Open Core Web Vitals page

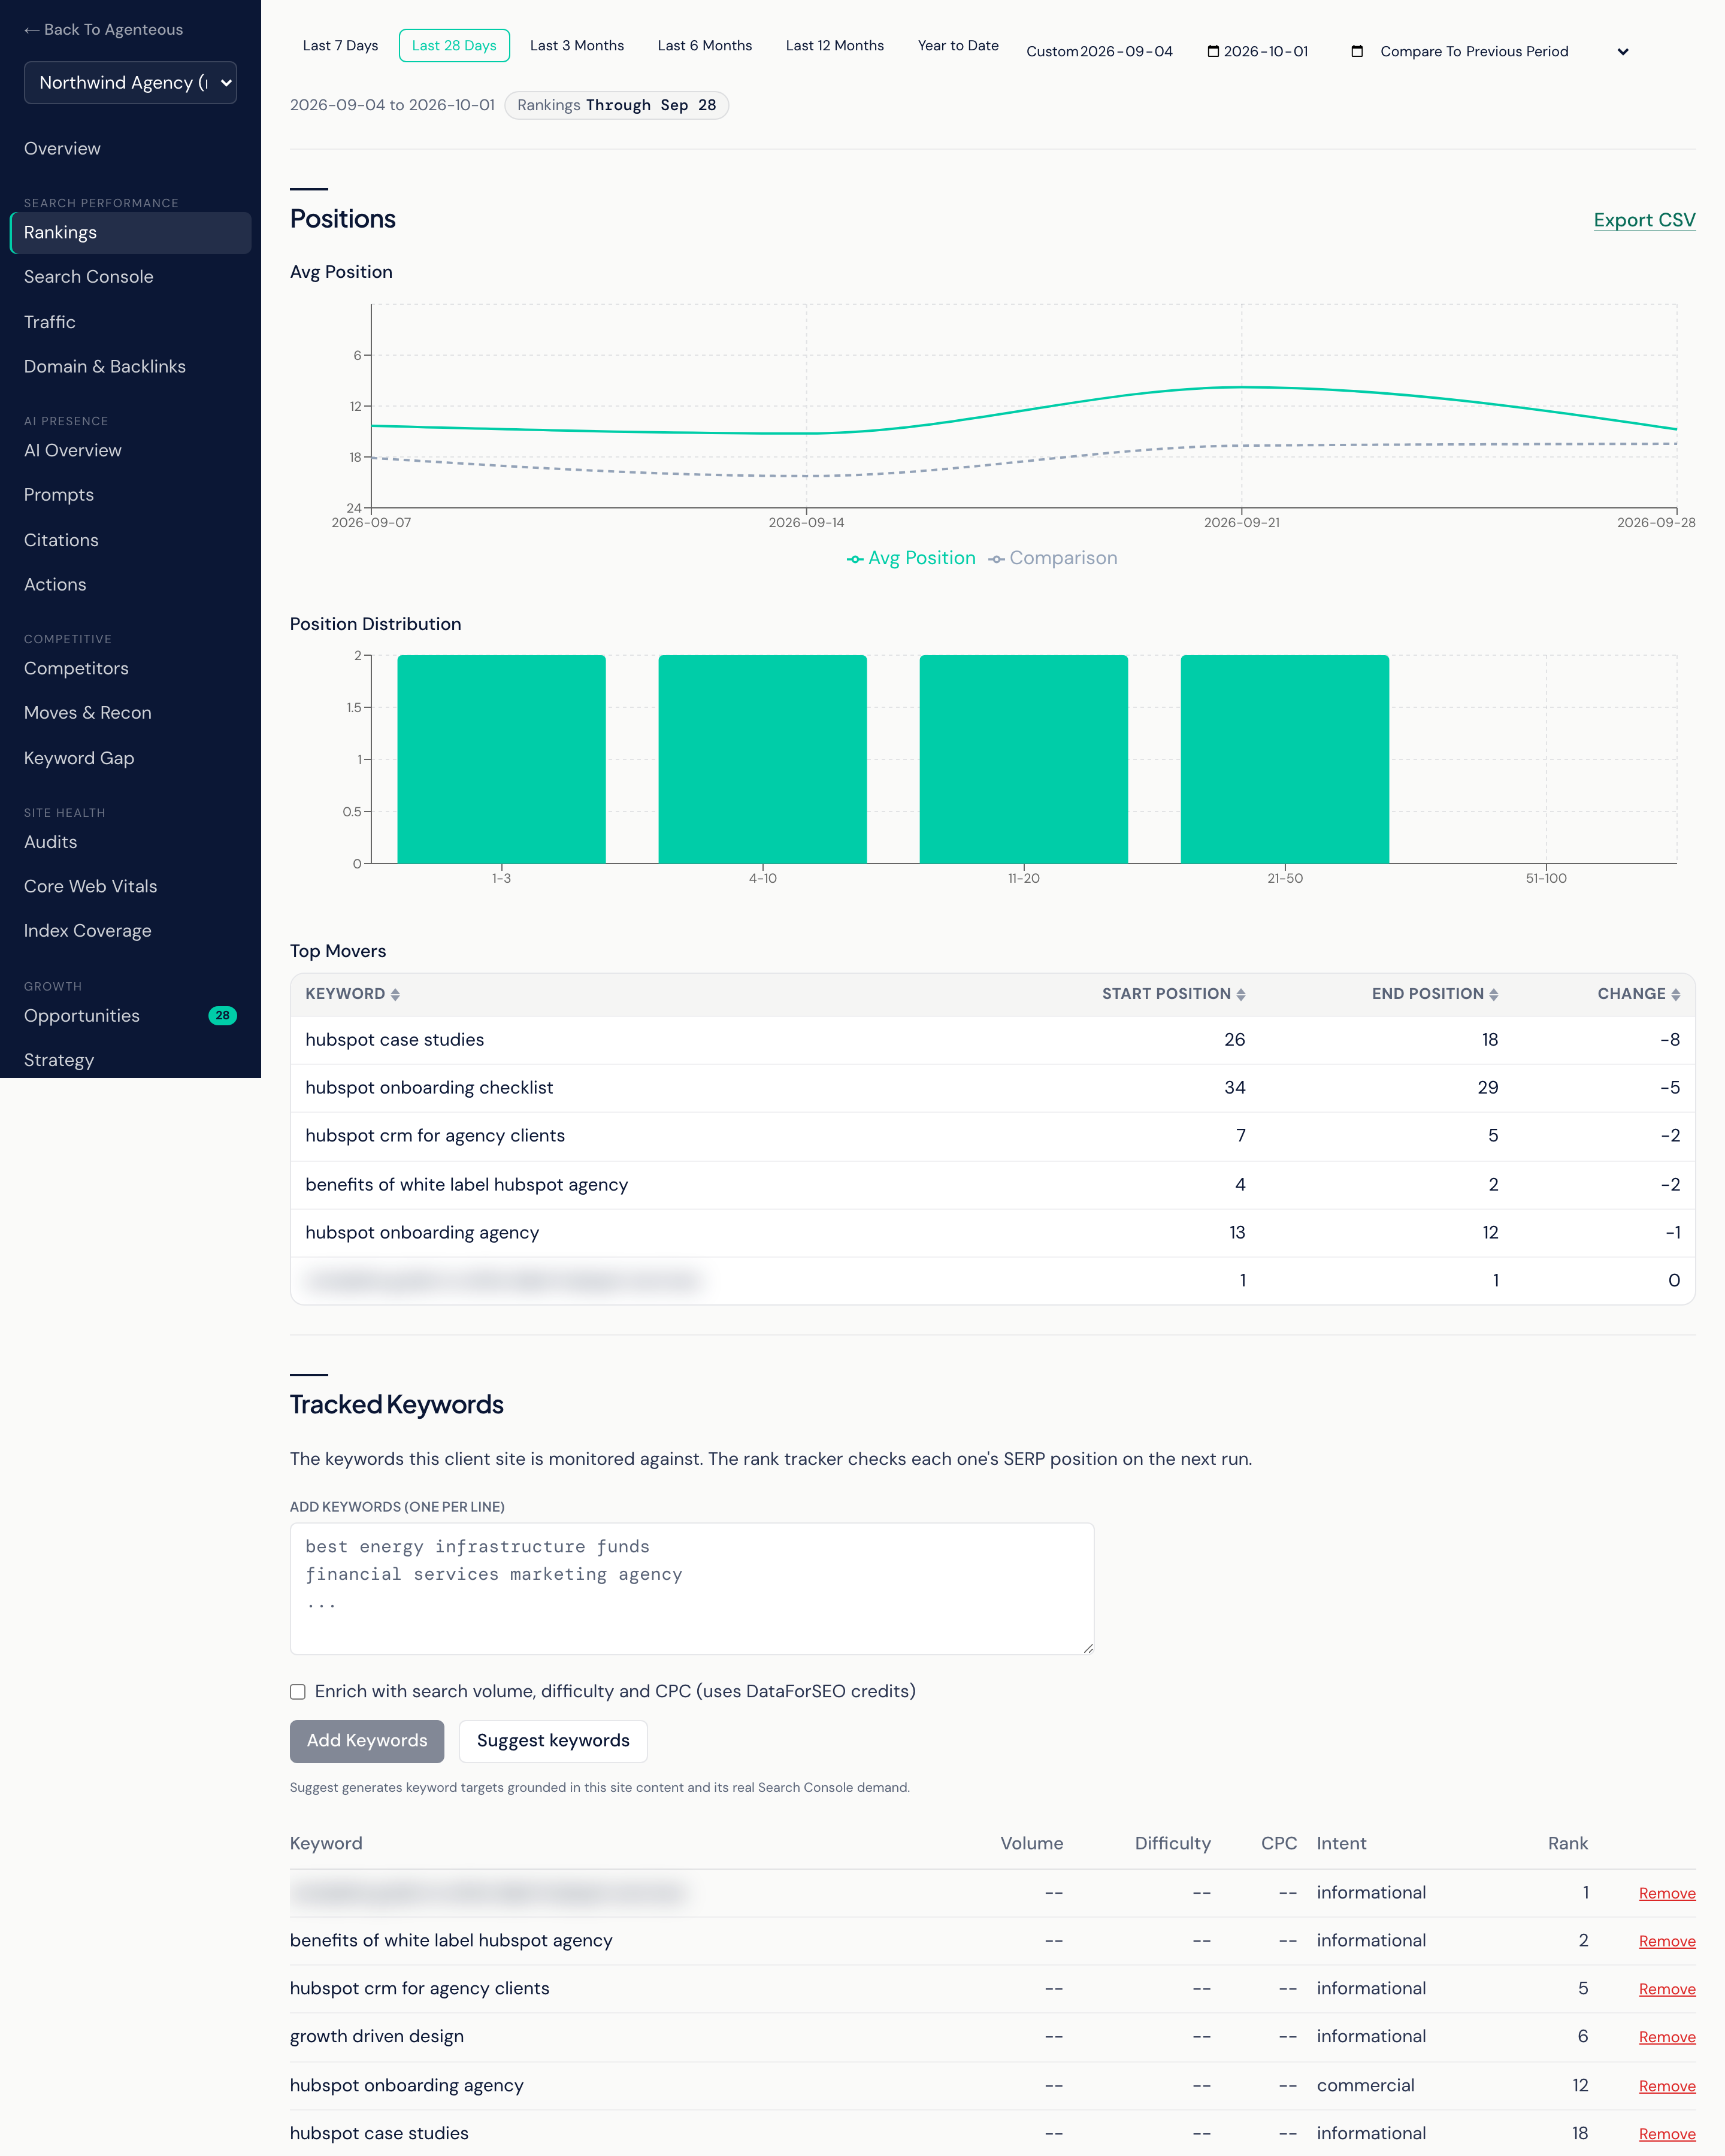(130, 887)
